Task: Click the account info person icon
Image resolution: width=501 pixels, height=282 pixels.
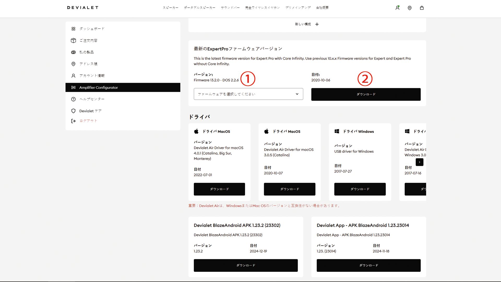Action: [73, 76]
